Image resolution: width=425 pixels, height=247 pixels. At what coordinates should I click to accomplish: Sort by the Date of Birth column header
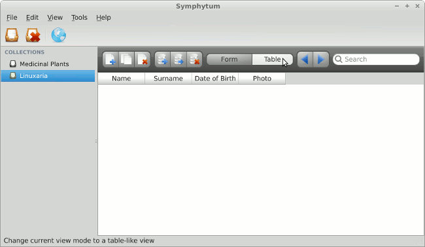pos(215,79)
